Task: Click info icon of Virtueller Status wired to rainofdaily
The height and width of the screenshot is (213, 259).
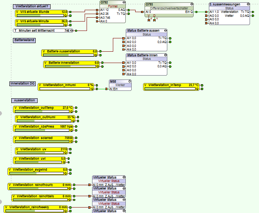Action: 124,188
